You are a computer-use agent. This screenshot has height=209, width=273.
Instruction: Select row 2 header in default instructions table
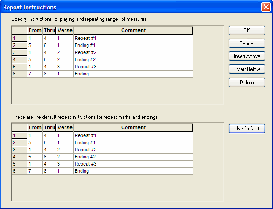(x=19, y=142)
